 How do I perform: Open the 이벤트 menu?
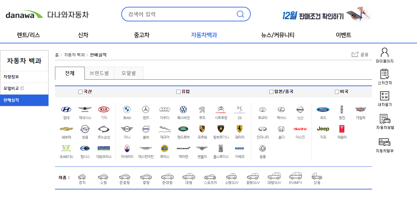tap(344, 35)
